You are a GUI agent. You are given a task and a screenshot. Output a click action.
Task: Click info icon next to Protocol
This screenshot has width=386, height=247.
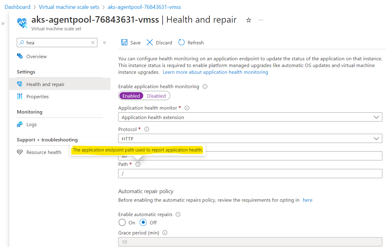coord(147,129)
